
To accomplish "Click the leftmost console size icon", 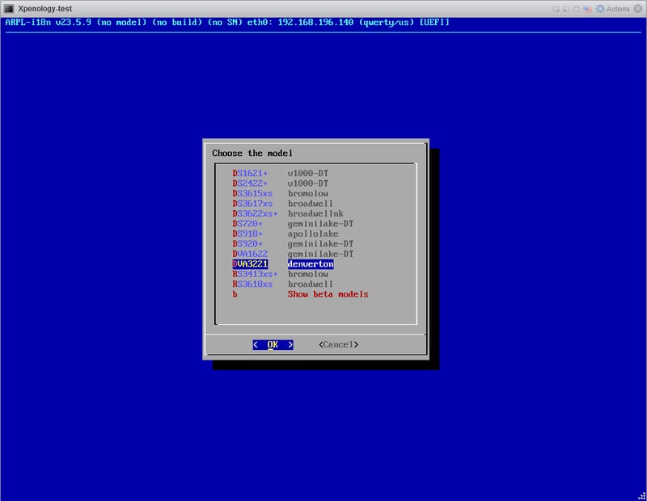I will [557, 9].
